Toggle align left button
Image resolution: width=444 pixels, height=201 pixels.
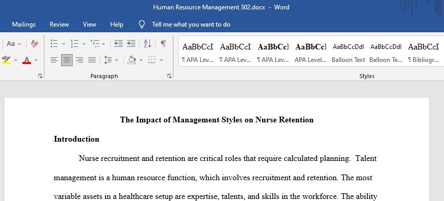pyautogui.click(x=54, y=60)
